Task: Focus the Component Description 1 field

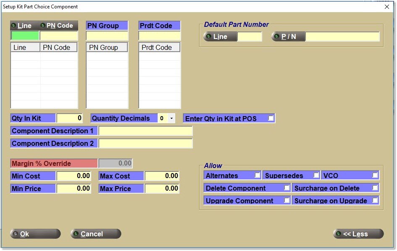Action: pyautogui.click(x=145, y=131)
